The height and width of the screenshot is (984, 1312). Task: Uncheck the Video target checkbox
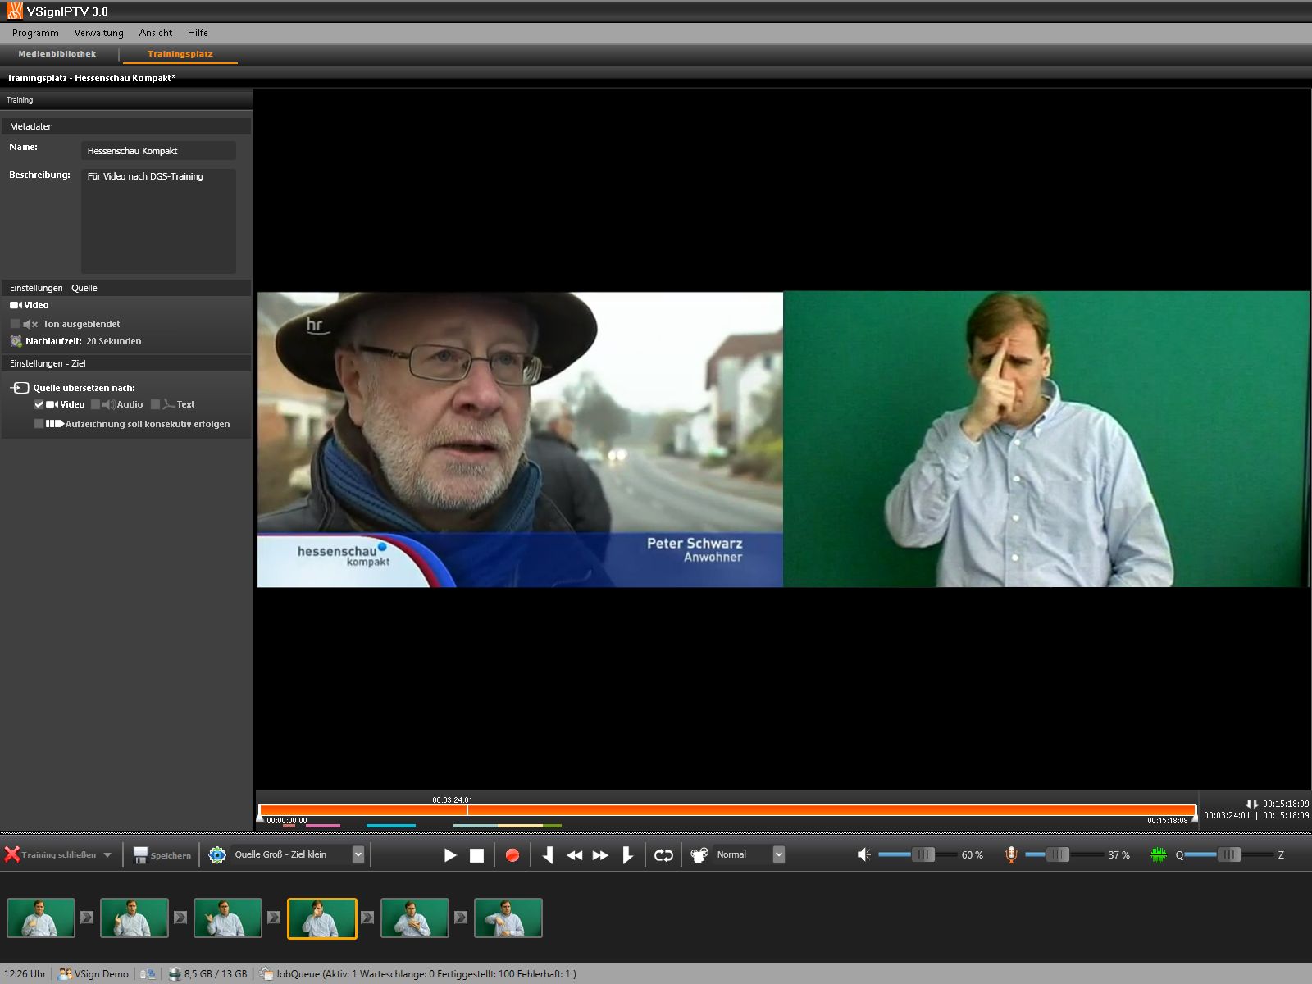[39, 404]
